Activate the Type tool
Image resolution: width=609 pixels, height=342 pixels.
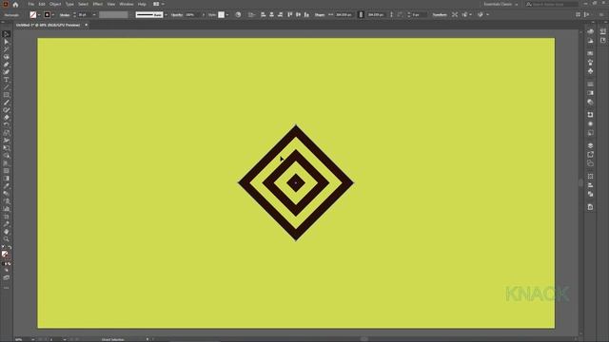(7, 80)
